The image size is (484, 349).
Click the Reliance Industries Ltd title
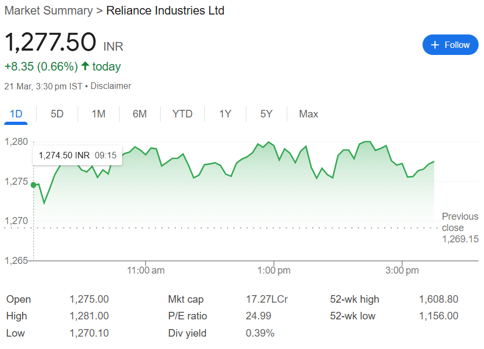point(165,10)
